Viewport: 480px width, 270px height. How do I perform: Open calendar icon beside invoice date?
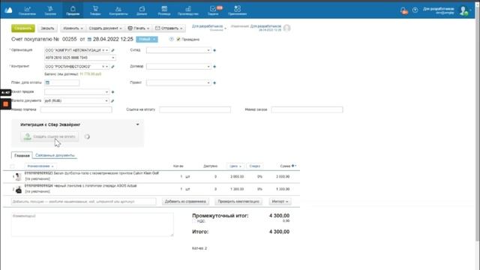pyautogui.click(x=89, y=39)
